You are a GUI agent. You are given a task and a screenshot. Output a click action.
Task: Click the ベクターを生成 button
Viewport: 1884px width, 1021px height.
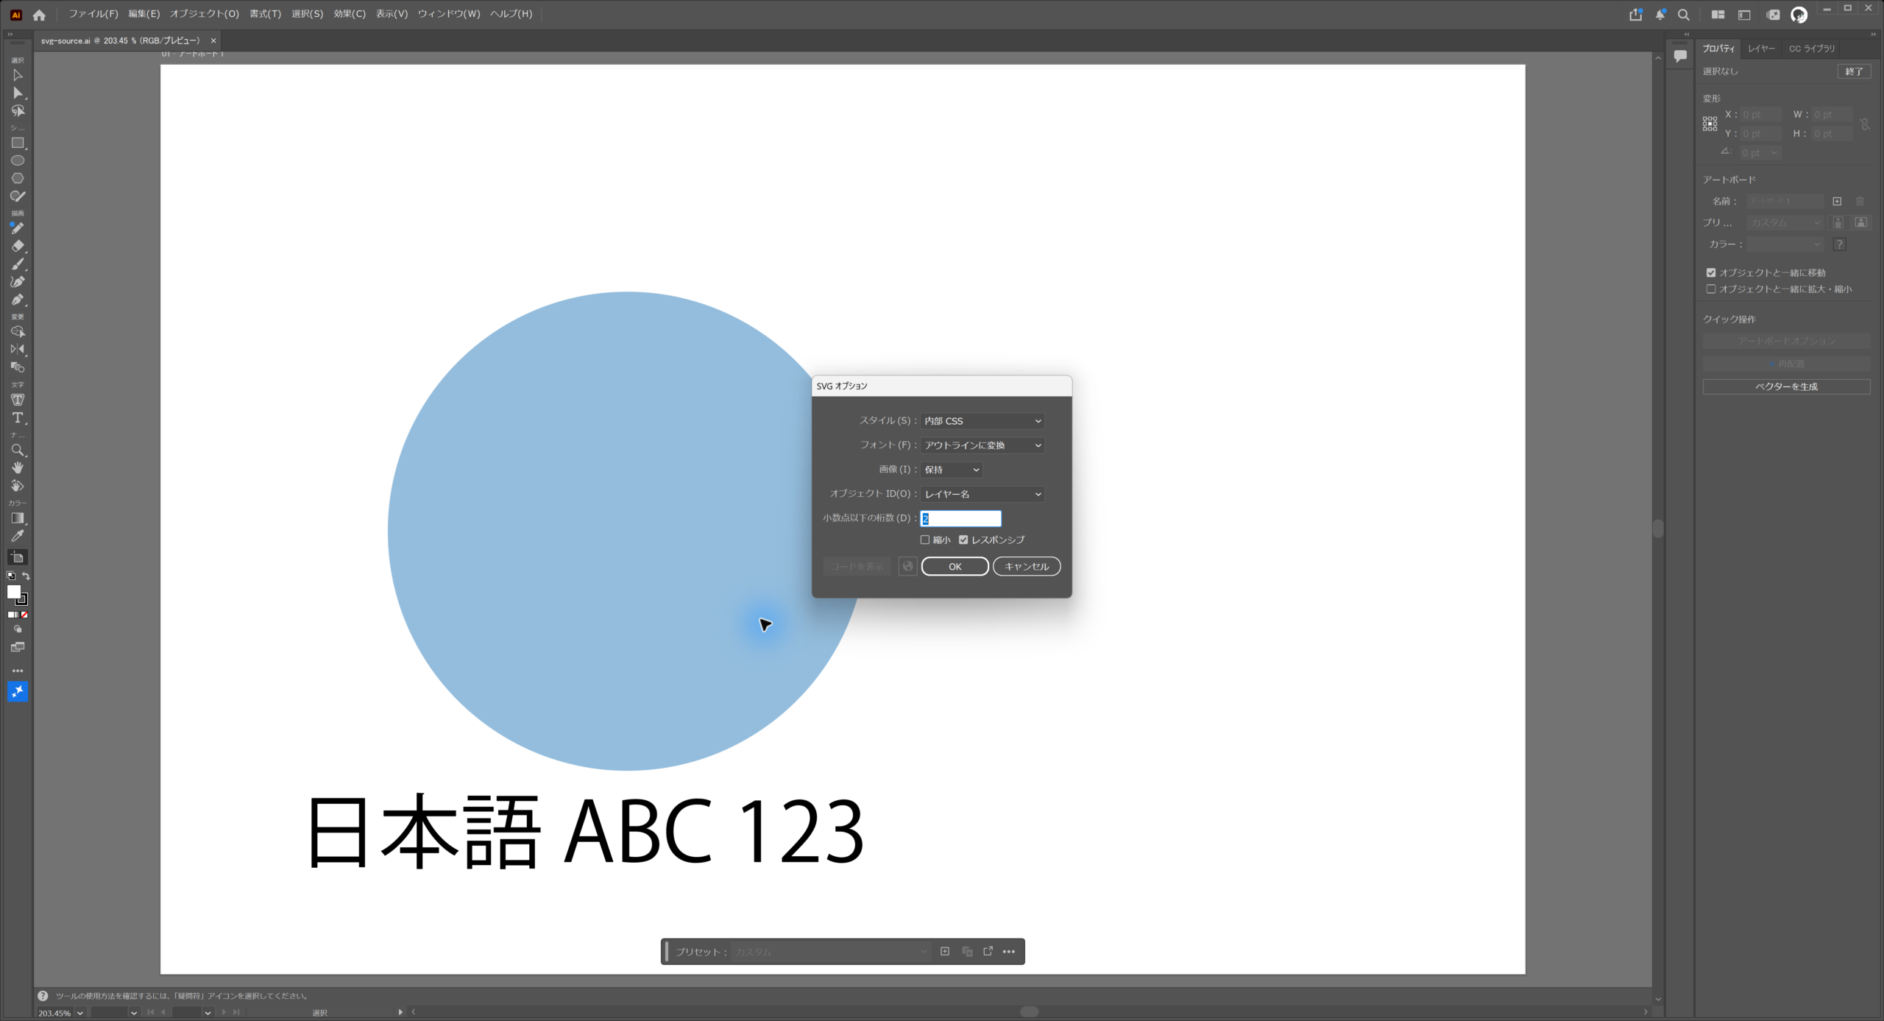1786,386
